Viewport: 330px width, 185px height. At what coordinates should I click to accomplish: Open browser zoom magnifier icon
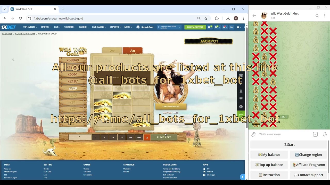(x=199, y=18)
